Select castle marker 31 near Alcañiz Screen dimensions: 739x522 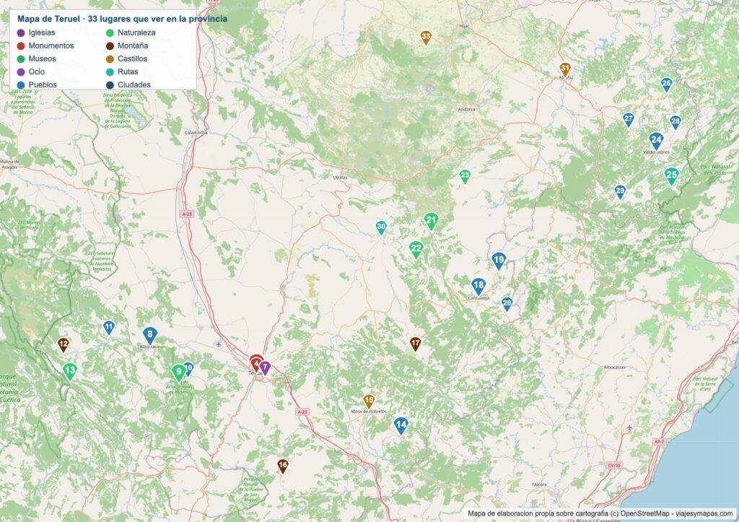point(565,69)
